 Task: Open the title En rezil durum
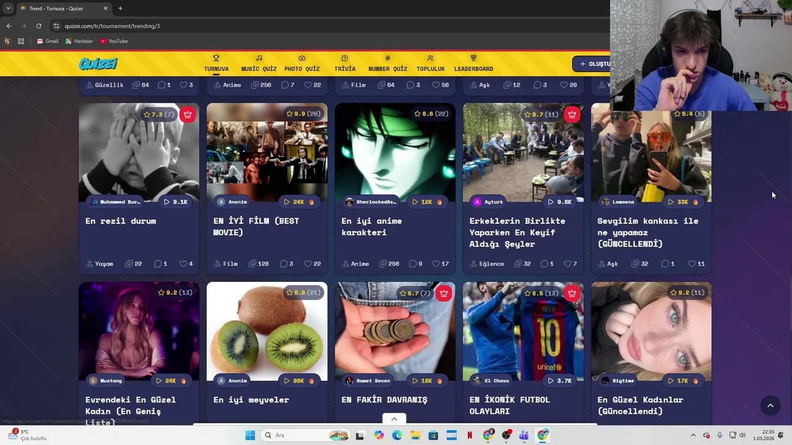(121, 221)
